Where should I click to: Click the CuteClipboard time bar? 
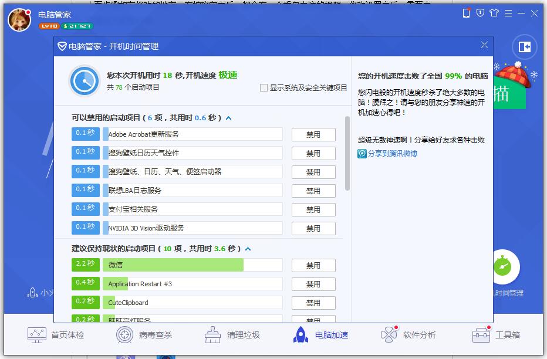coord(193,303)
